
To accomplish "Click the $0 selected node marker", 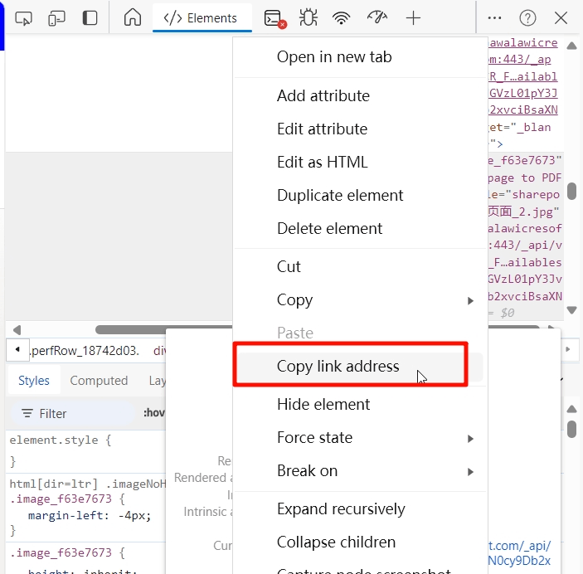I will tap(508, 313).
